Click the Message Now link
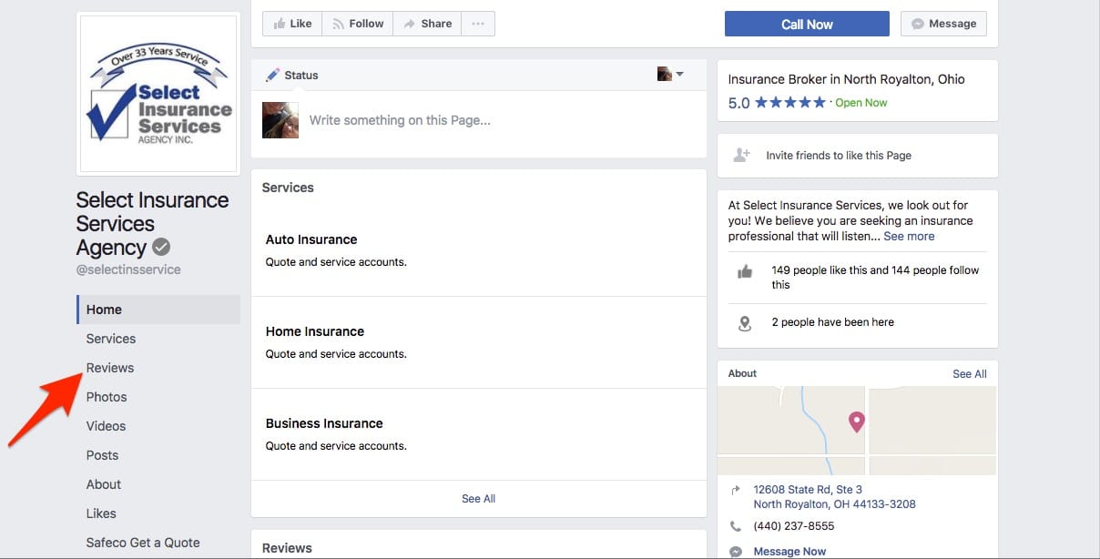Screen dimensions: 1100x559 (789, 552)
